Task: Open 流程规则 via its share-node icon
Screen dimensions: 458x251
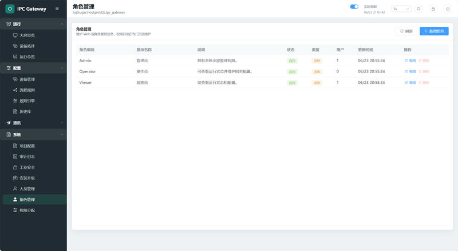Action: click(x=15, y=90)
